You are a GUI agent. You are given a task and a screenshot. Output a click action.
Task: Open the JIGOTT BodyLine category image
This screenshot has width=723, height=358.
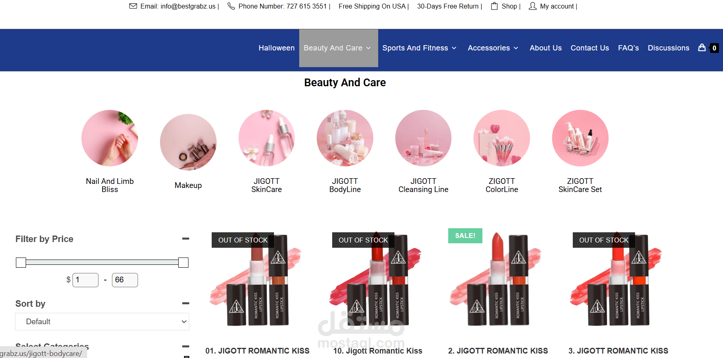tap(345, 138)
